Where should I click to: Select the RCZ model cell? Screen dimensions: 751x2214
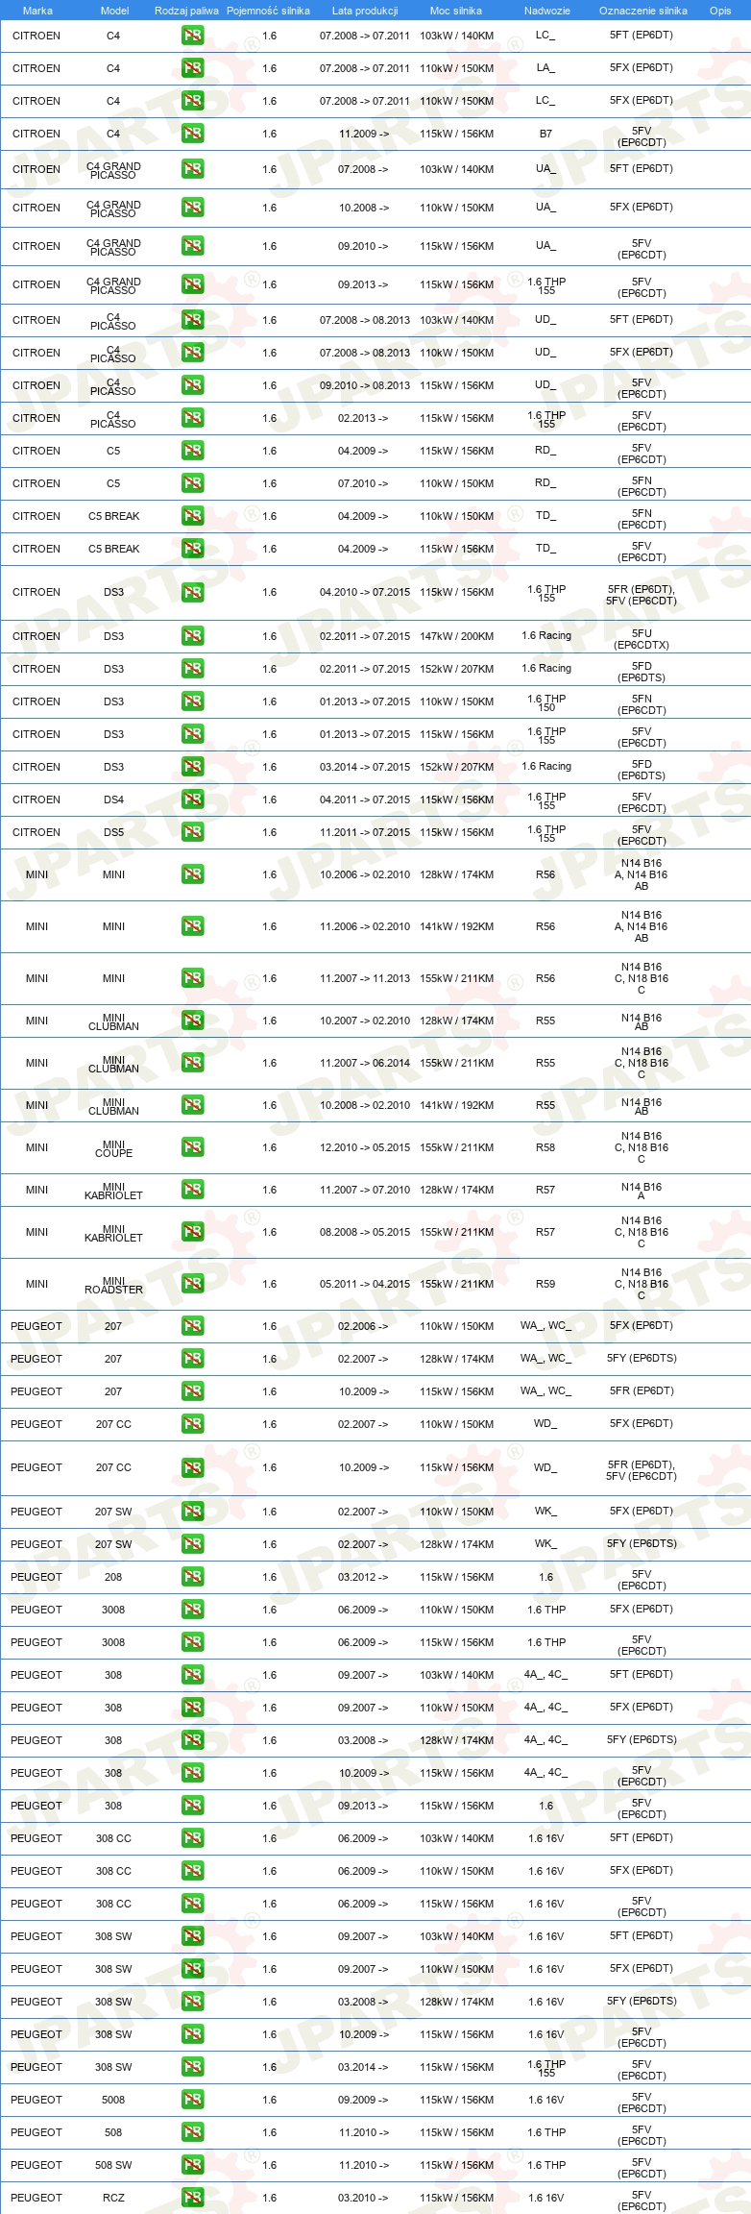[113, 2198]
